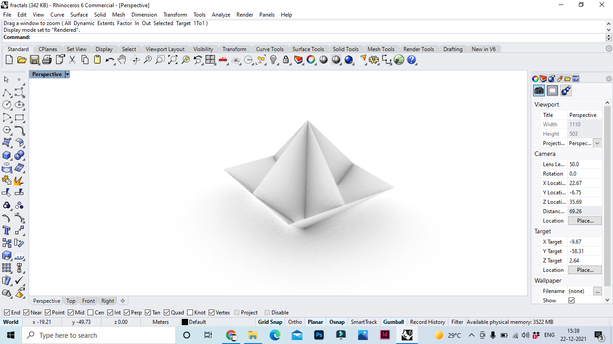Switch to the Render Tools tab
Image resolution: width=613 pixels, height=344 pixels.
point(418,49)
